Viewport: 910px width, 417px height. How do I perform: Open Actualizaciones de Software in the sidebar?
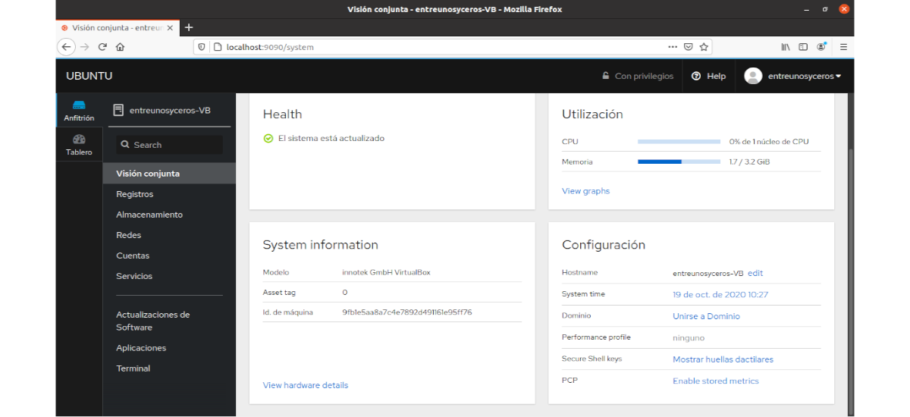(169, 321)
